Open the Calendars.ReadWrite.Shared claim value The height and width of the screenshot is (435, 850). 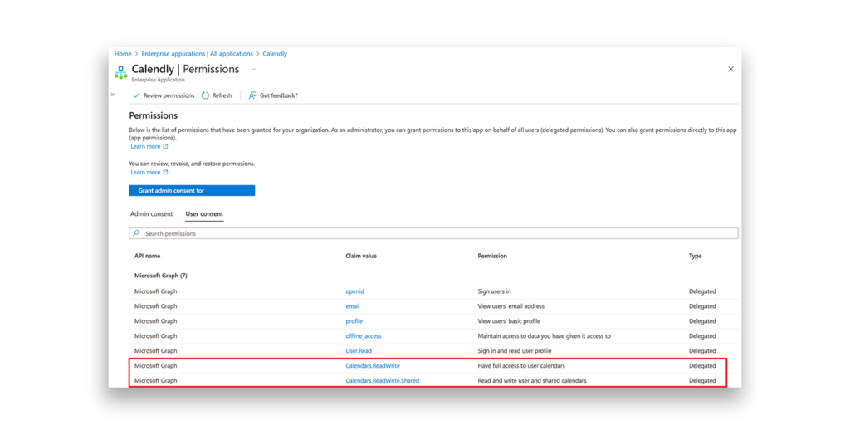(382, 381)
